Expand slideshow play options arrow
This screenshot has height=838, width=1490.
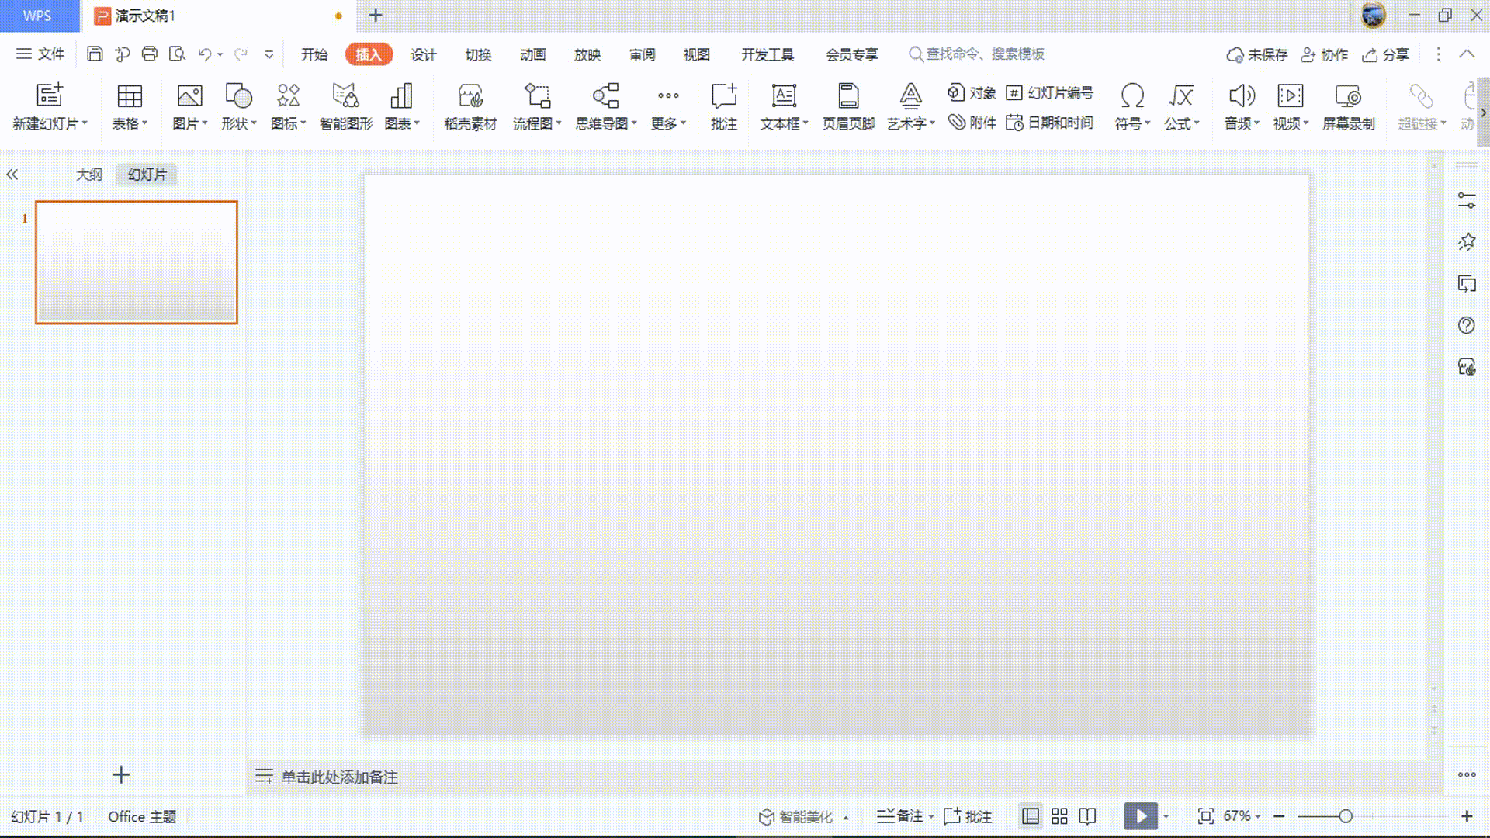point(1166,816)
